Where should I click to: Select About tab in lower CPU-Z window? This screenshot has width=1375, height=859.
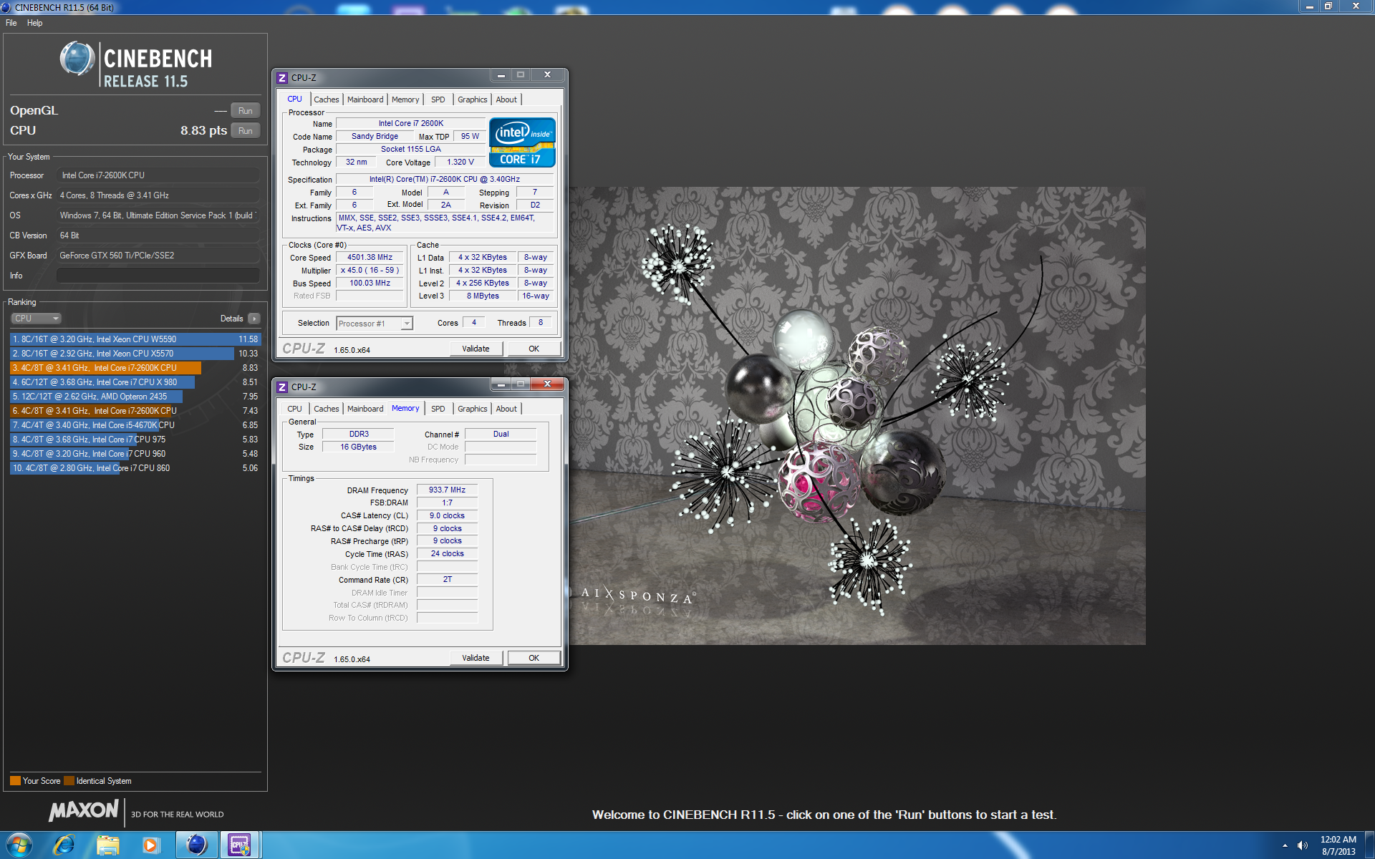click(x=506, y=409)
